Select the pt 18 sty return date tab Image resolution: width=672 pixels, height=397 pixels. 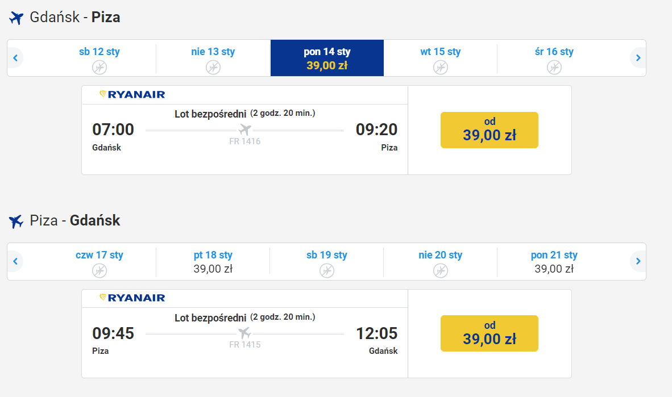pos(213,262)
